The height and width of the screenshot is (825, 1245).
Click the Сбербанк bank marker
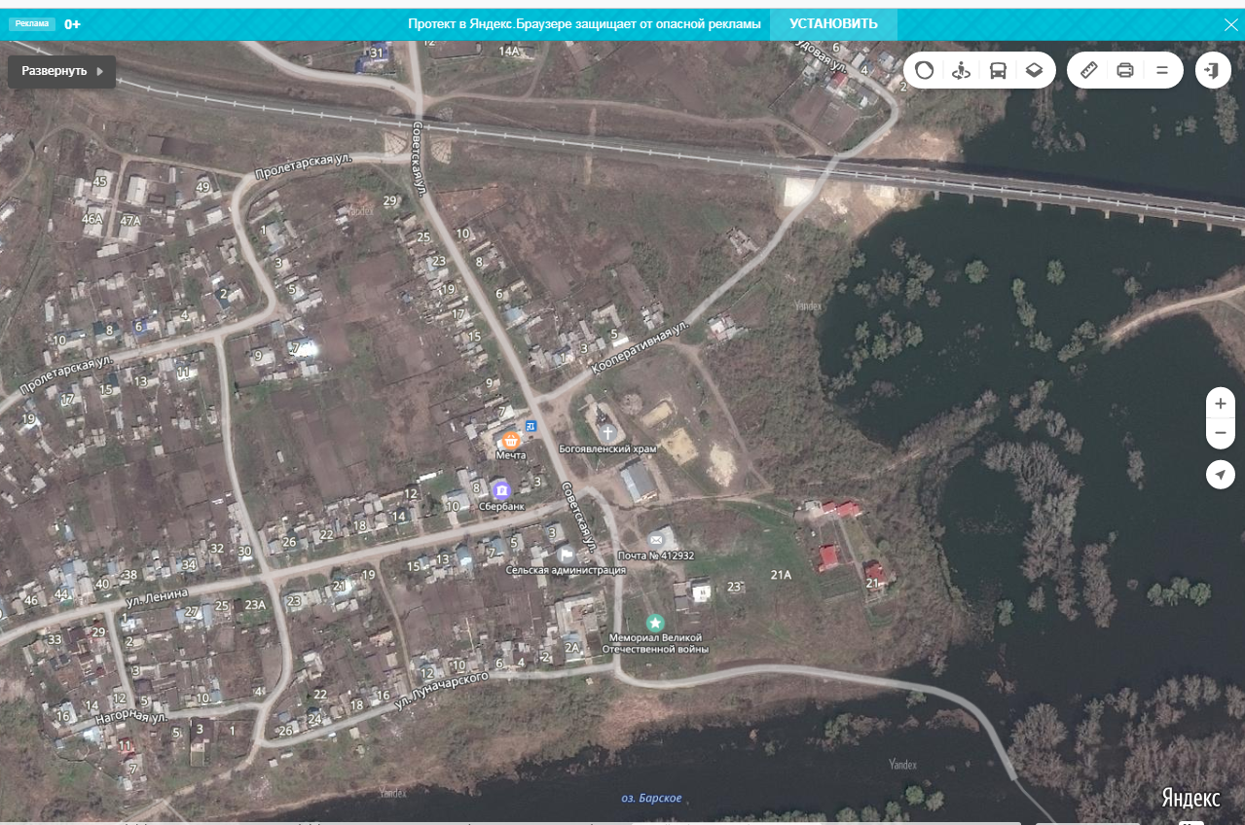pyautogui.click(x=500, y=489)
